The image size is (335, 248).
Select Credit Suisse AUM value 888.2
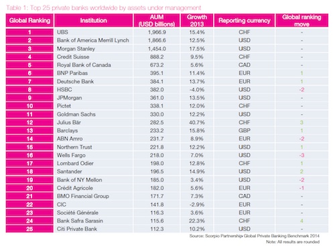pos(157,57)
